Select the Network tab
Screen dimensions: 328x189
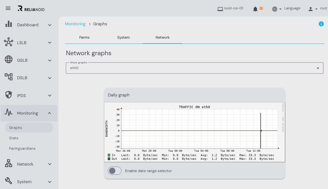point(163,38)
